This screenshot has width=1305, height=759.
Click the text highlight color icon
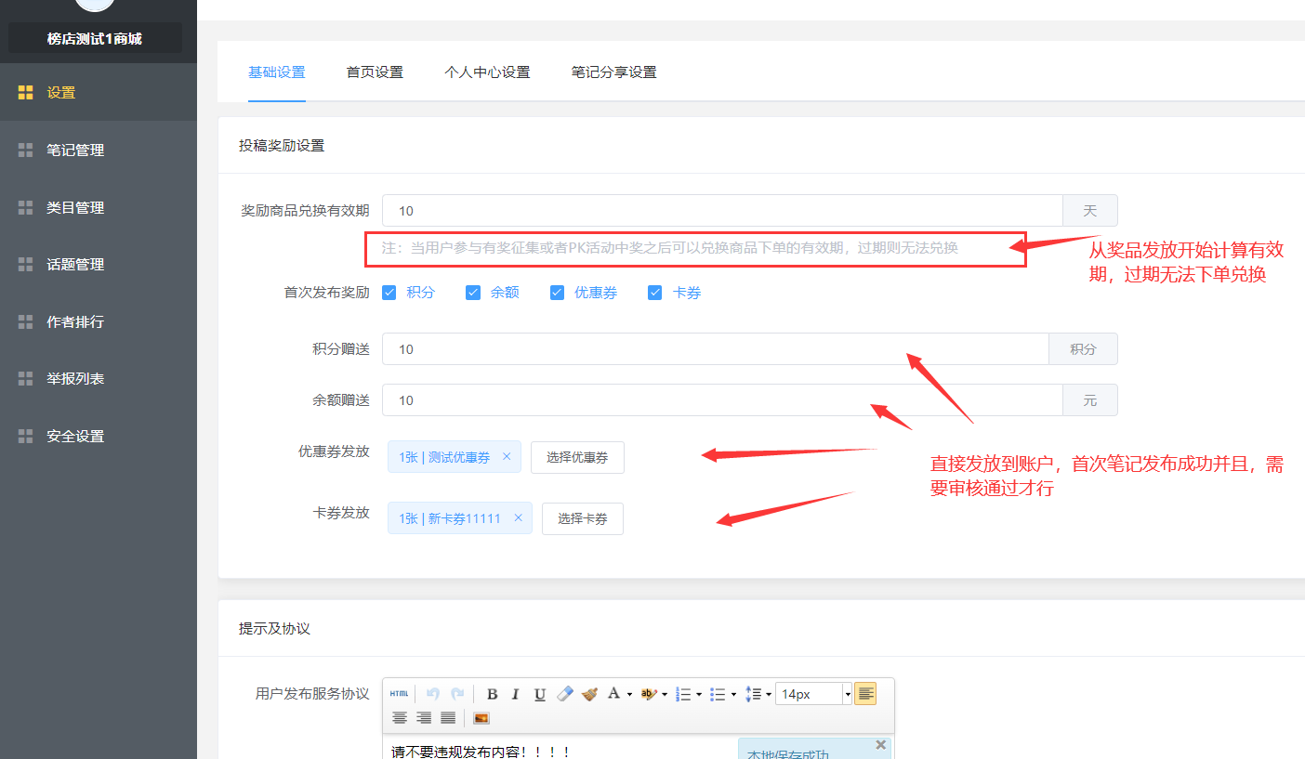649,694
